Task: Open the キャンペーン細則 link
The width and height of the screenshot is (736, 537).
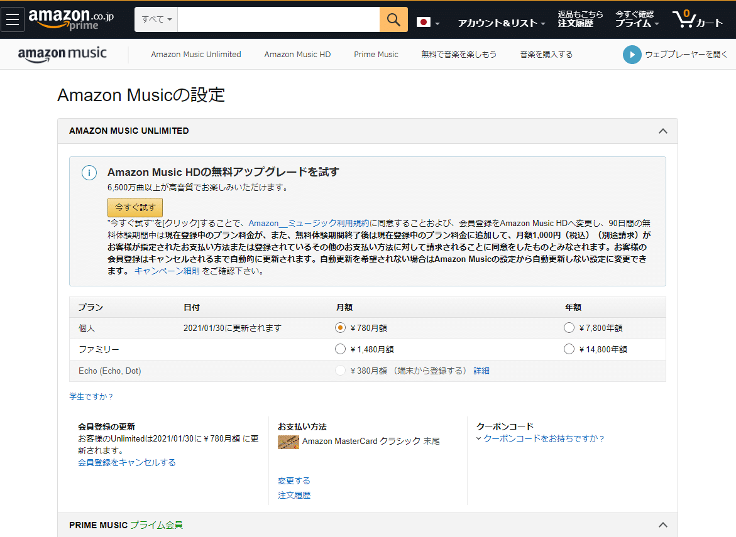Action: coord(167,271)
